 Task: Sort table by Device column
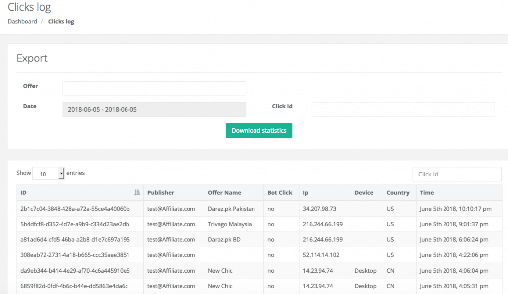tap(364, 193)
